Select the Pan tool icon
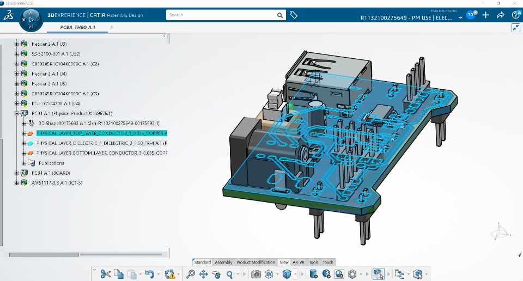Image resolution: width=523 pixels, height=281 pixels. pyautogui.click(x=203, y=274)
